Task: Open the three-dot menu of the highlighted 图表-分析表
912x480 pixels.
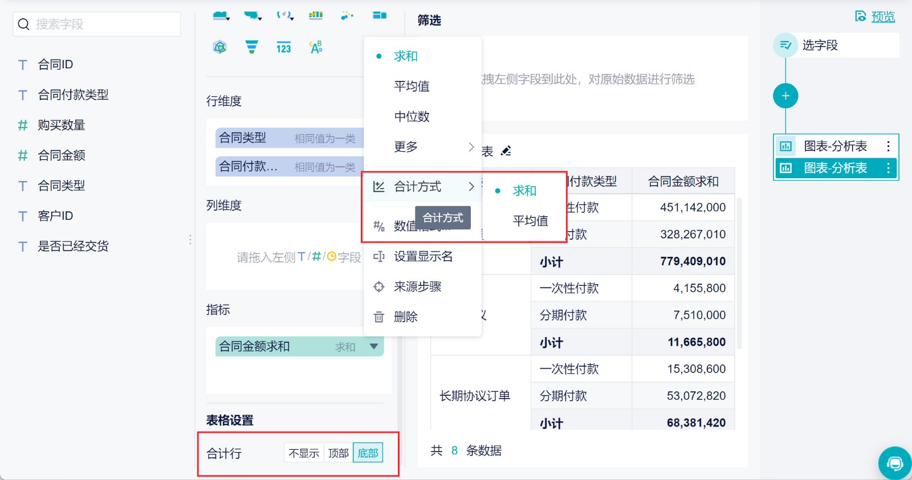Action: (x=888, y=168)
